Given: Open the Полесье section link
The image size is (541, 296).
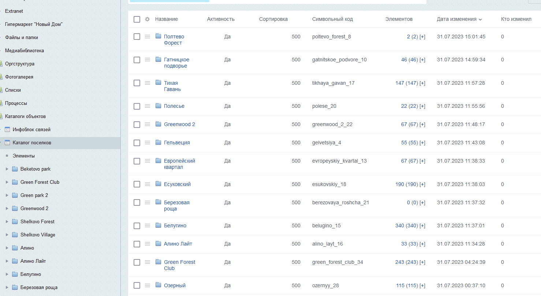Looking at the screenshot, I should [x=174, y=106].
